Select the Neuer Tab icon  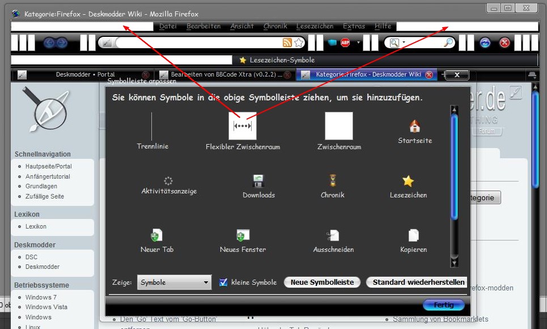(156, 235)
